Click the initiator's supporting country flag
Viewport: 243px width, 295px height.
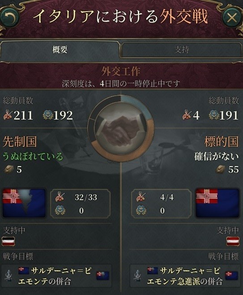[x=8, y=241]
